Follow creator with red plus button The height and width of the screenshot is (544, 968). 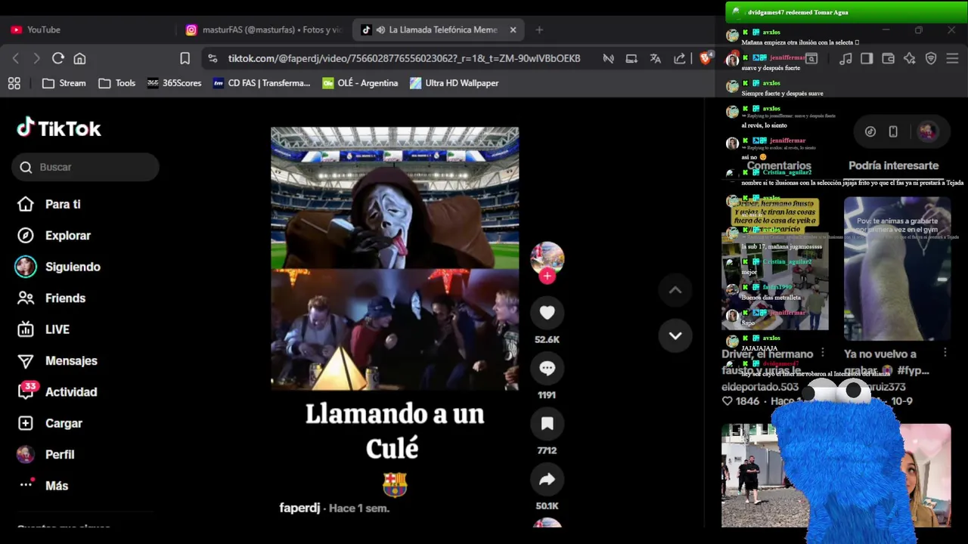coord(548,277)
